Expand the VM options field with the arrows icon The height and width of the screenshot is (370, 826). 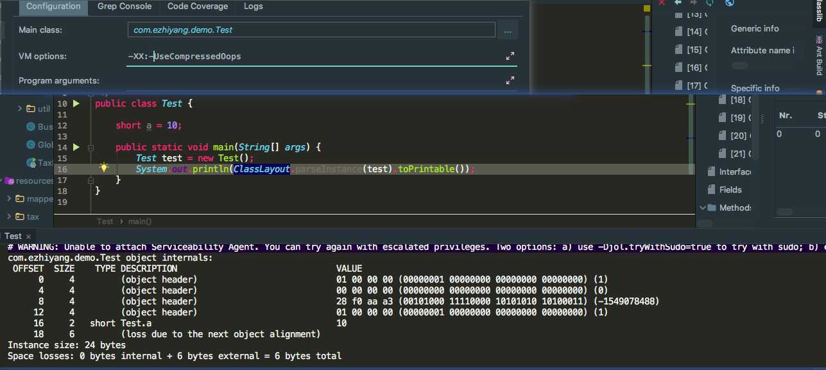pyautogui.click(x=510, y=57)
